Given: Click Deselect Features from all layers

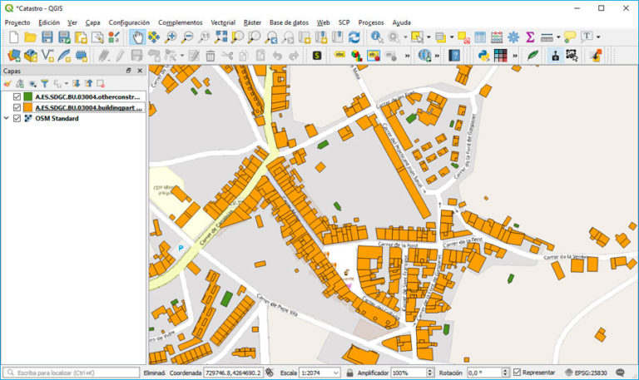Looking at the screenshot, I should pyautogui.click(x=463, y=37).
